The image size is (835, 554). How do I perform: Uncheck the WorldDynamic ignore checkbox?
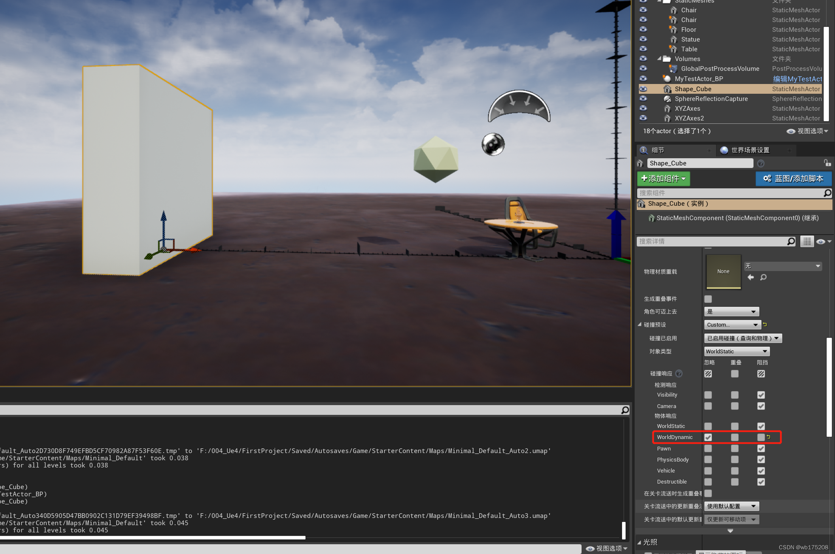click(708, 437)
